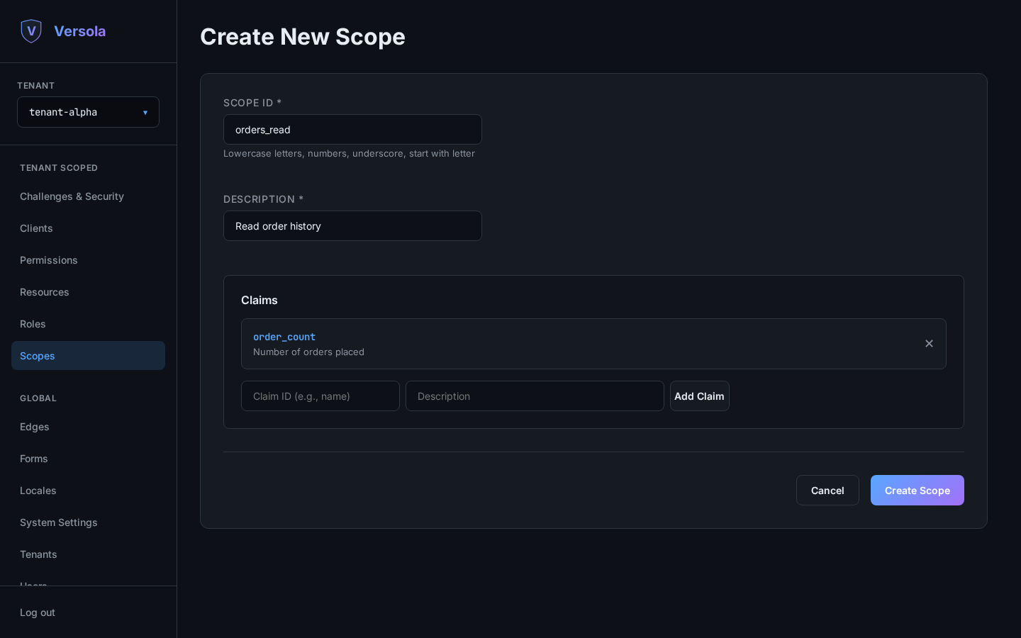
Task: Open Edges under Global
Action: (88, 427)
